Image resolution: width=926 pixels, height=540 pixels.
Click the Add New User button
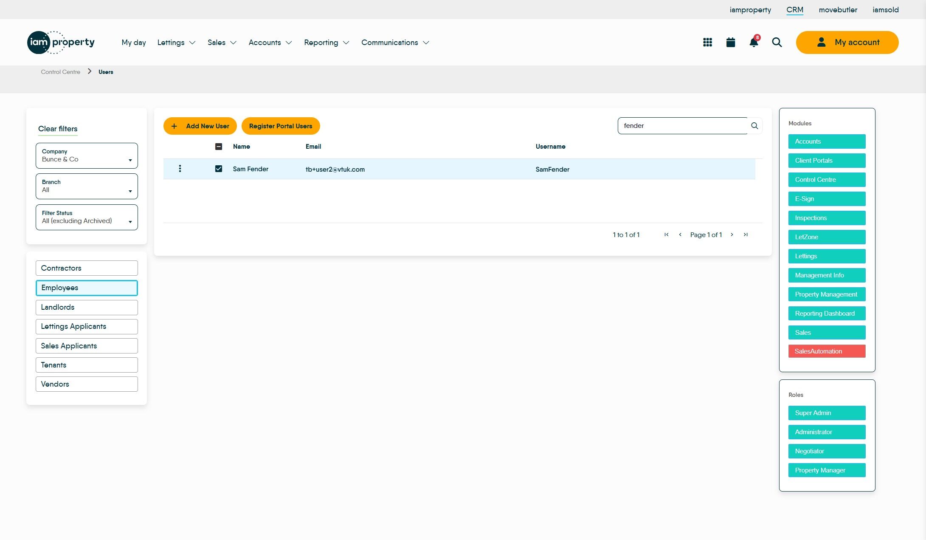tap(200, 126)
